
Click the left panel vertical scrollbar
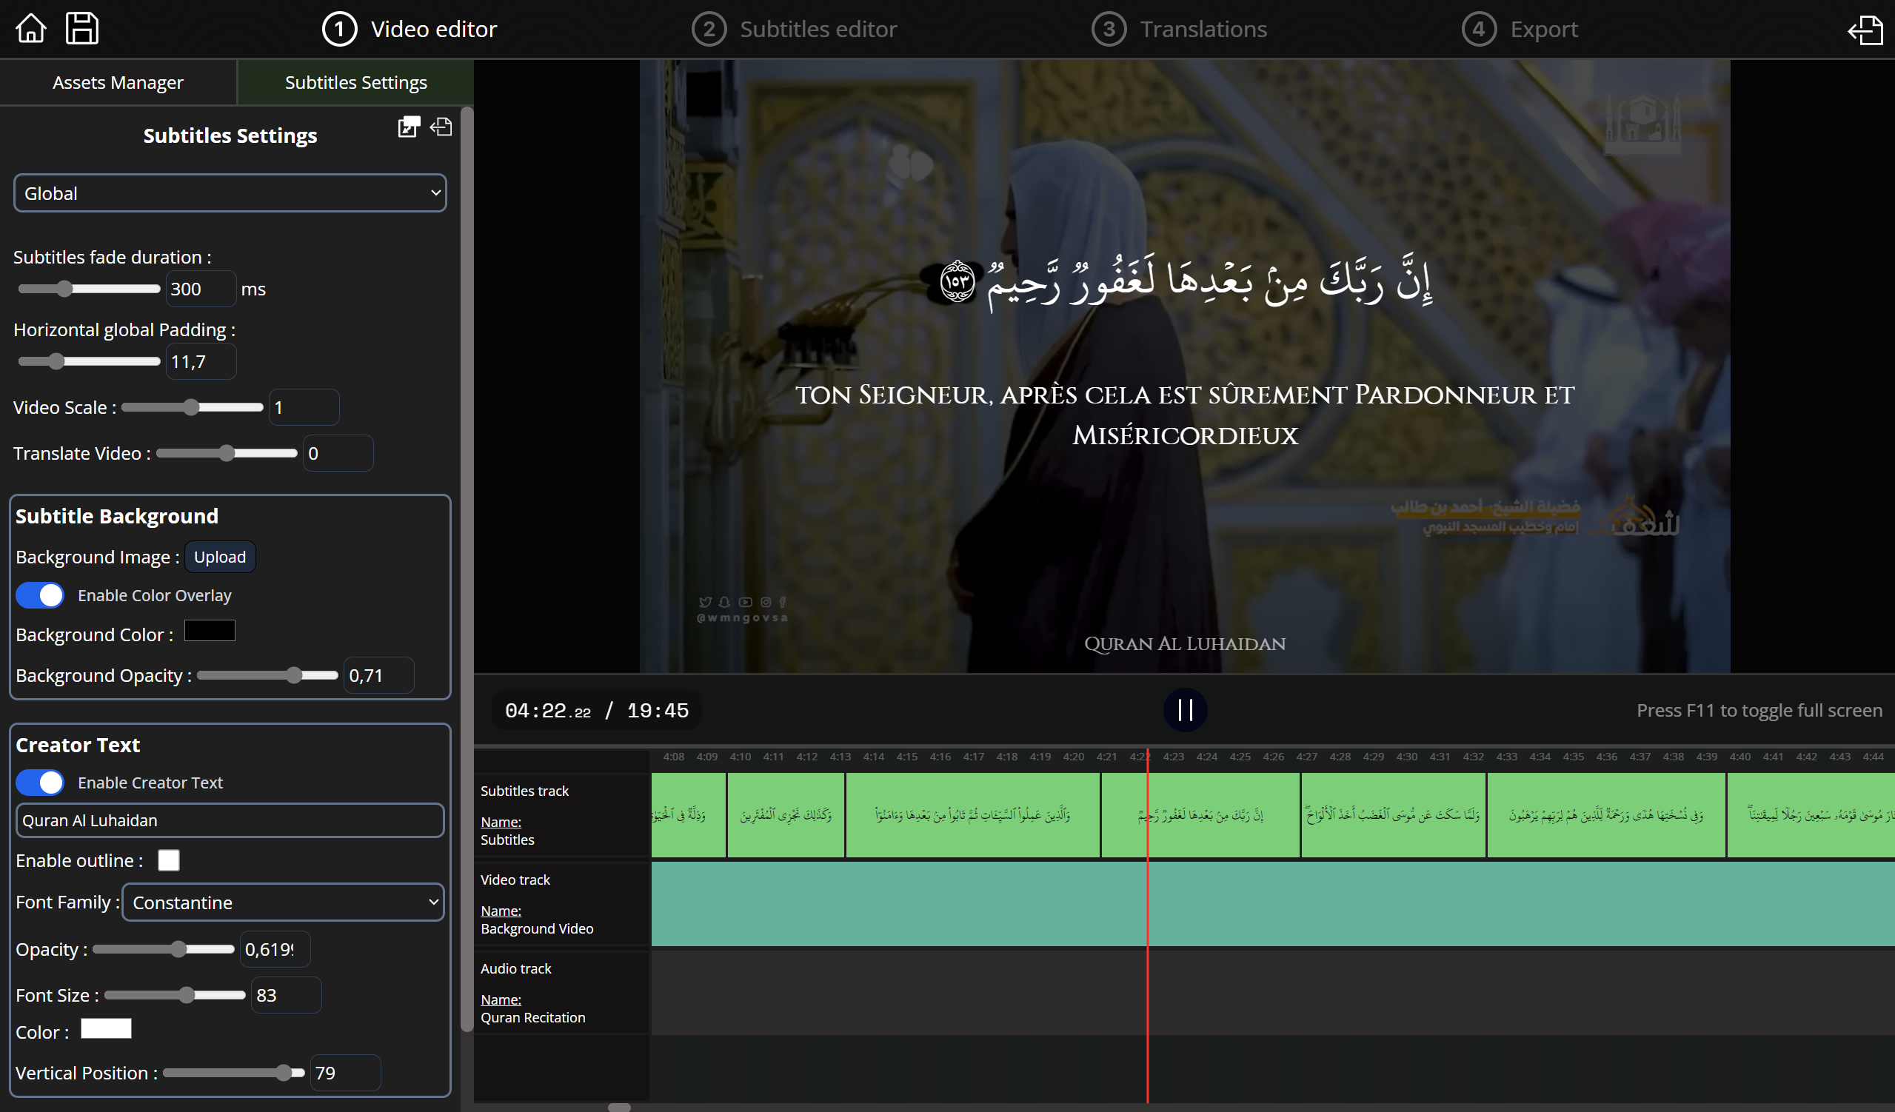pyautogui.click(x=467, y=570)
